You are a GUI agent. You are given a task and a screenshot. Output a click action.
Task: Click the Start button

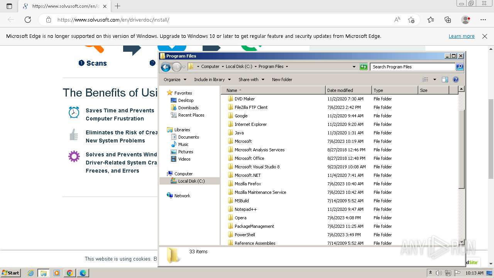(x=11, y=273)
